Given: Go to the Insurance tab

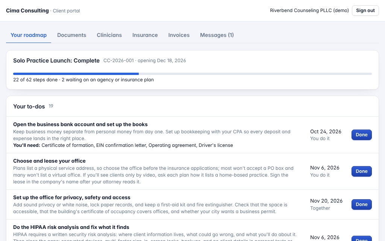Looking at the screenshot, I should 145,35.
